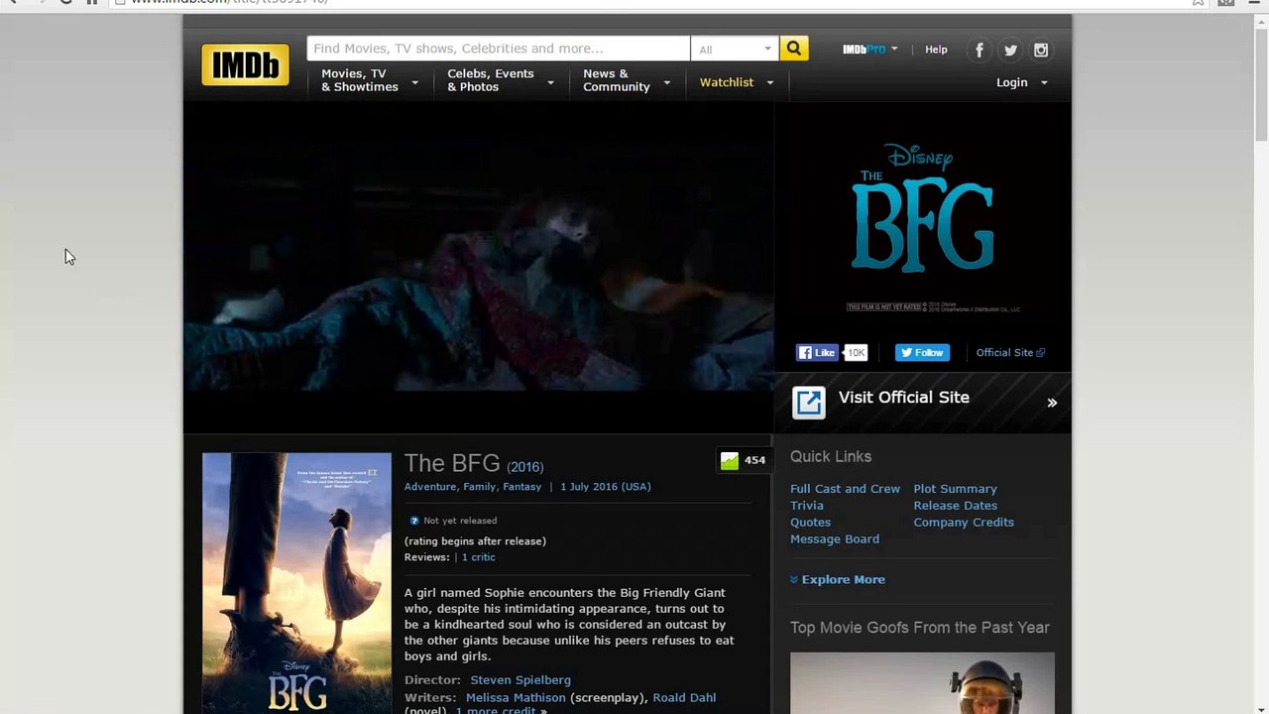Click the Fantasy genre link
Screen dimensions: 1269x714
521,487
